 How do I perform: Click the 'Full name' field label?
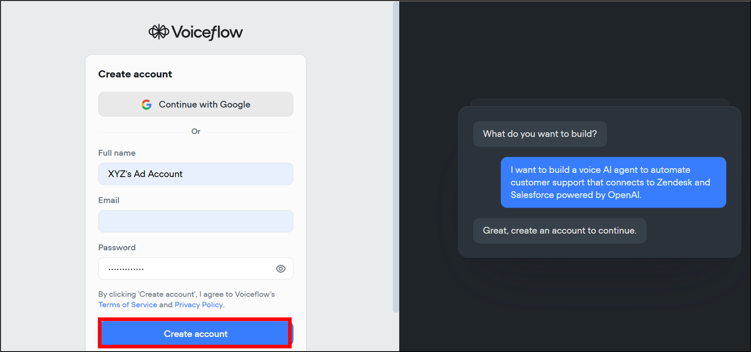[x=117, y=153]
